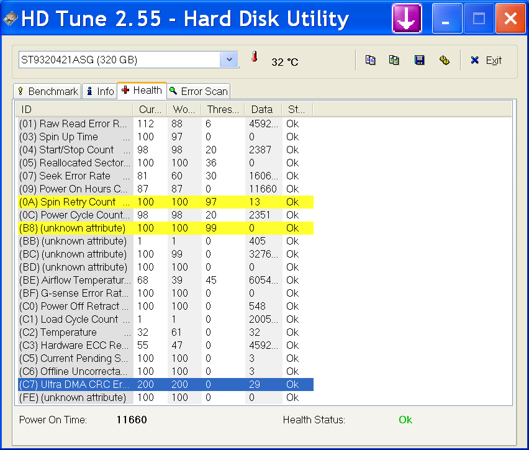Select the (BD) unknown attribute row
The width and height of the screenshot is (529, 450).
coord(166,267)
